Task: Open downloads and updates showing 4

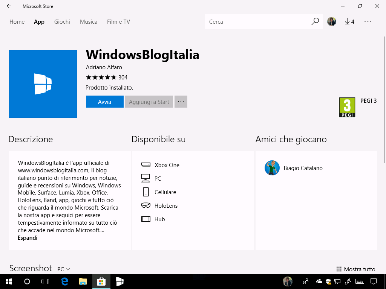Action: (x=349, y=21)
